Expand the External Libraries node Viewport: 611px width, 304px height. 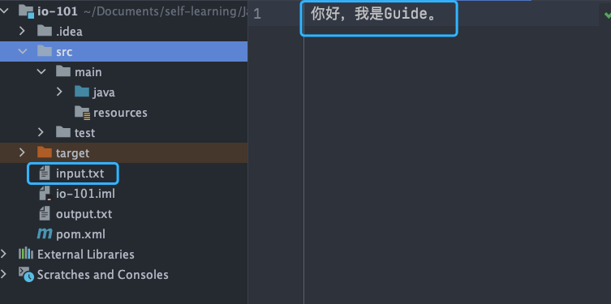point(4,254)
